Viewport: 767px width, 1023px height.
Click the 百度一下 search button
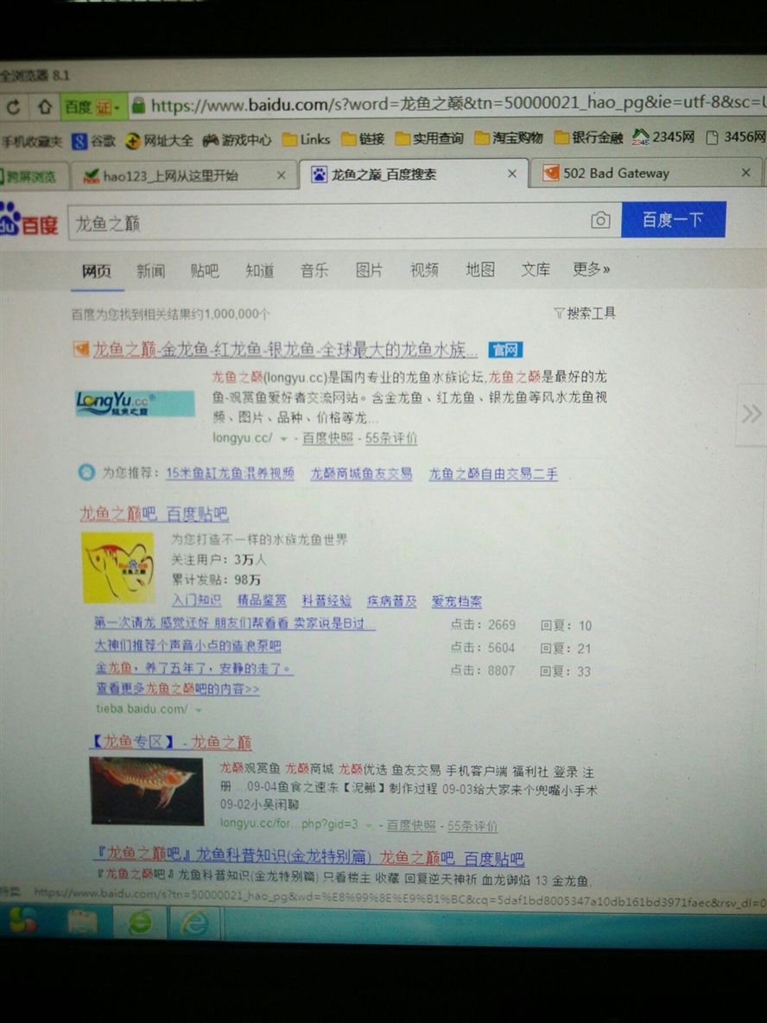(673, 219)
